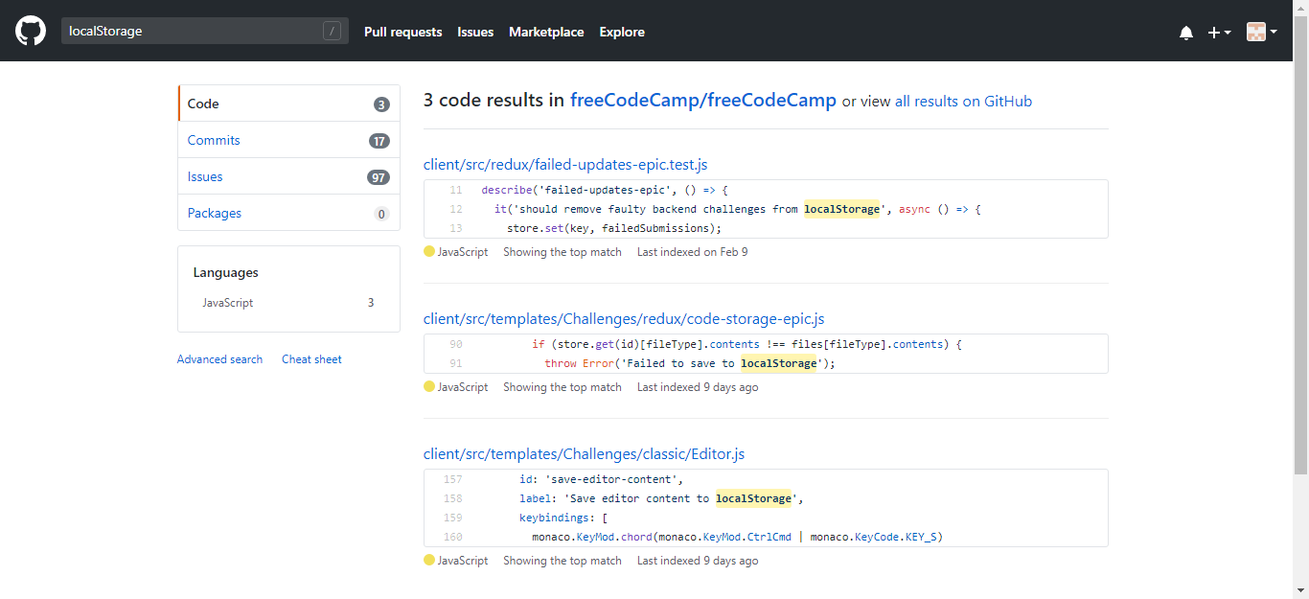The width and height of the screenshot is (1309, 599).
Task: Click the GitHub logo
Action: 30,30
